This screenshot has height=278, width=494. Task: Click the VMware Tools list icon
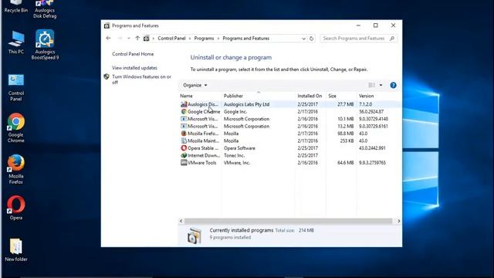(184, 163)
